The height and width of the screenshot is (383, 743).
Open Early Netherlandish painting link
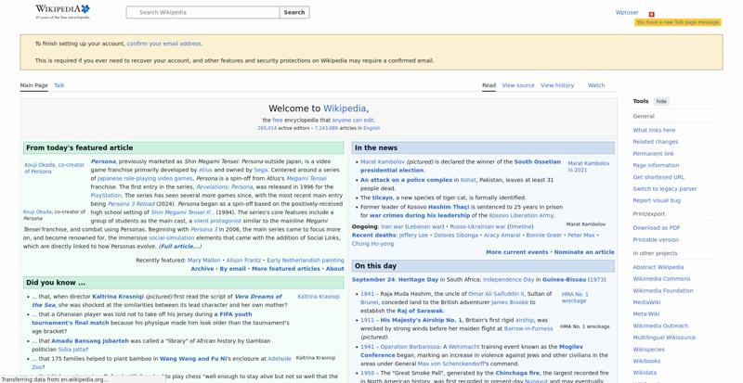(x=306, y=261)
